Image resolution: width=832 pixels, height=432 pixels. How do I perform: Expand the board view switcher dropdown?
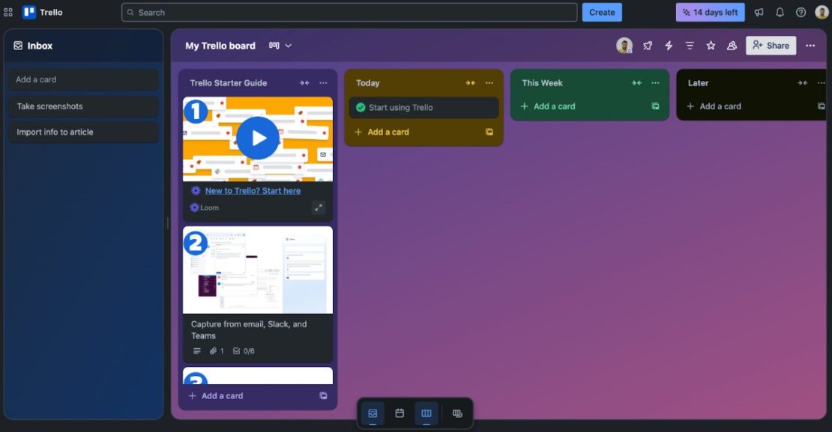pos(280,46)
